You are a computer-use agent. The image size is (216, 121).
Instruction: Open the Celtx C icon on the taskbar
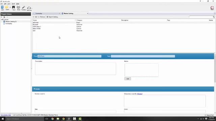tap(74, 119)
